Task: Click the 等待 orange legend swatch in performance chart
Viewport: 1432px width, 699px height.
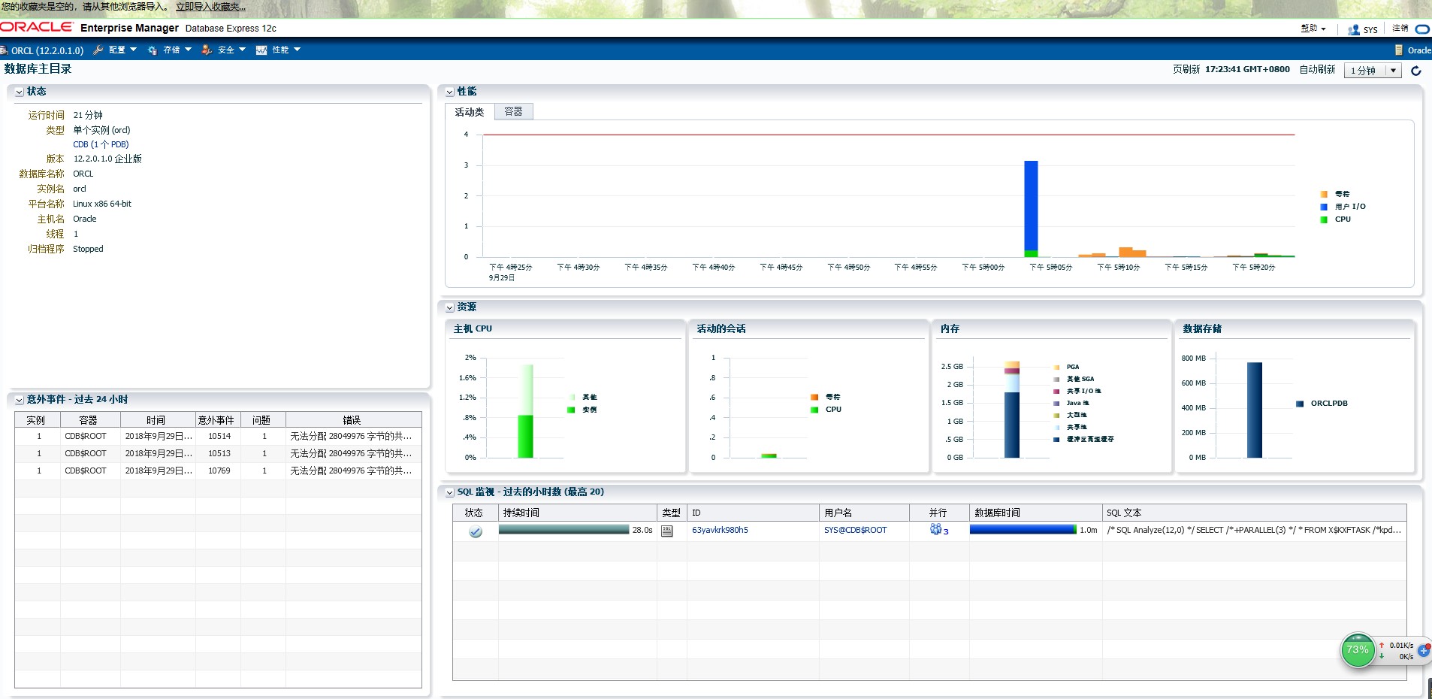Action: pos(1324,194)
